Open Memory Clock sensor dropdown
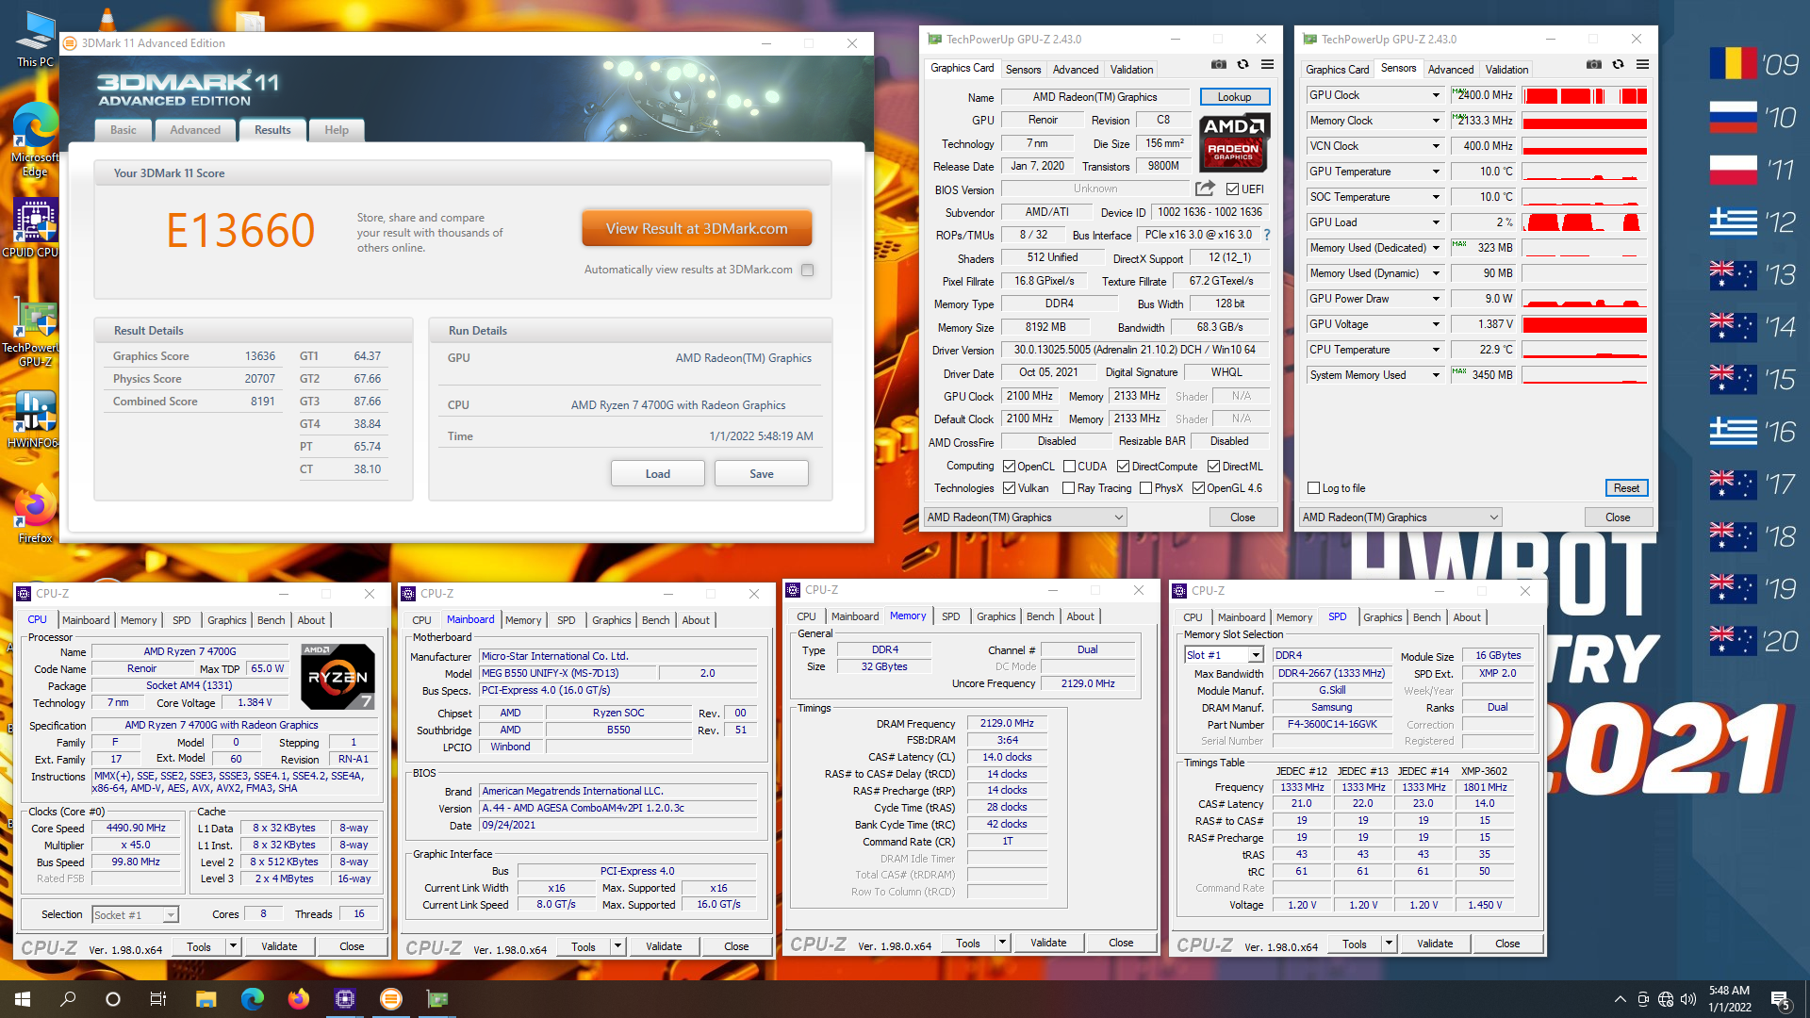This screenshot has height=1018, width=1810. pos(1436,121)
